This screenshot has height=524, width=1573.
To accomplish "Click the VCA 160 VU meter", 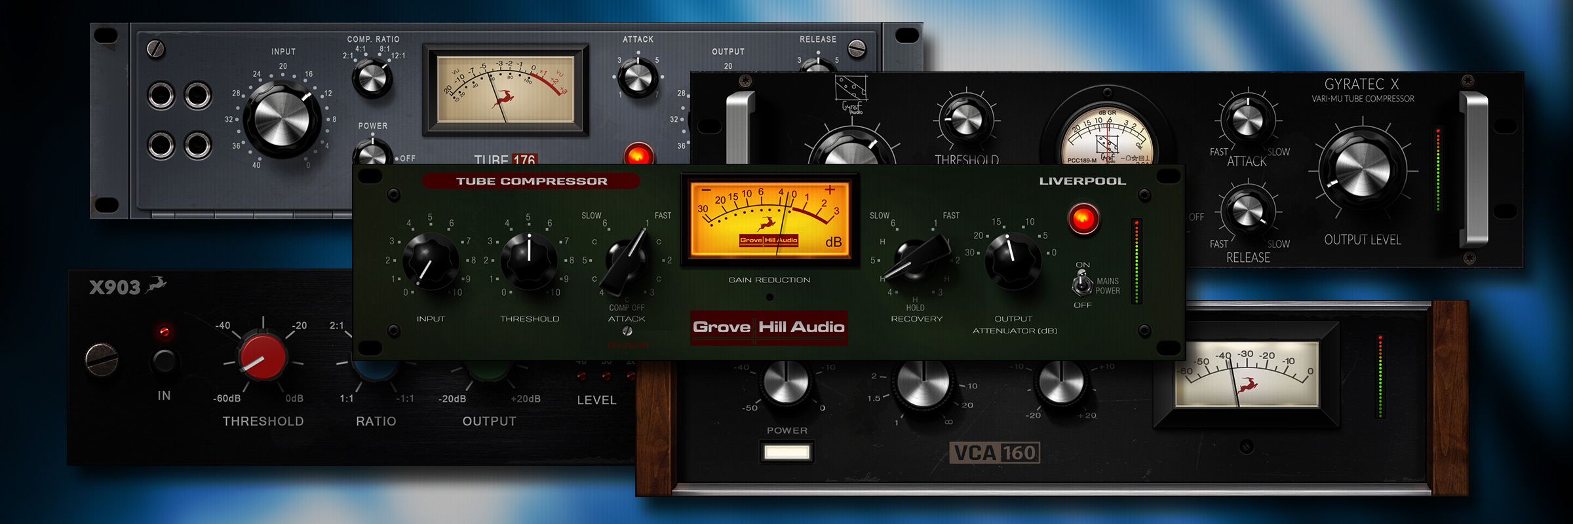I will [x=1246, y=376].
